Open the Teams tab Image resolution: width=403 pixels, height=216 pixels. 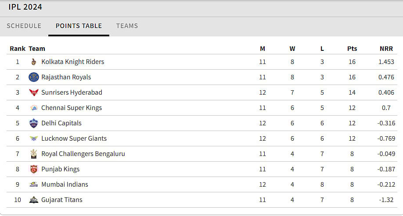(x=127, y=26)
